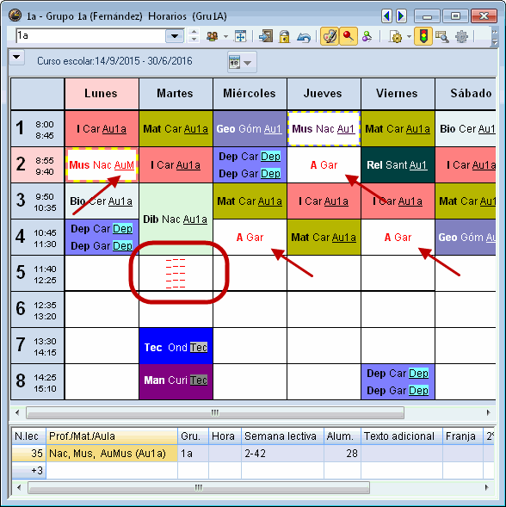This screenshot has width=506, height=507.
Task: Go to previous class with left arrow
Action: coord(386,15)
